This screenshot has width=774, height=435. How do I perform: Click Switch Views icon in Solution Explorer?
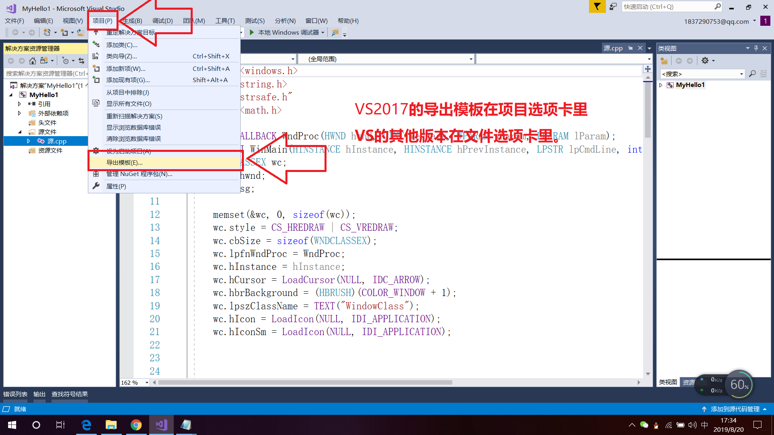(x=44, y=61)
